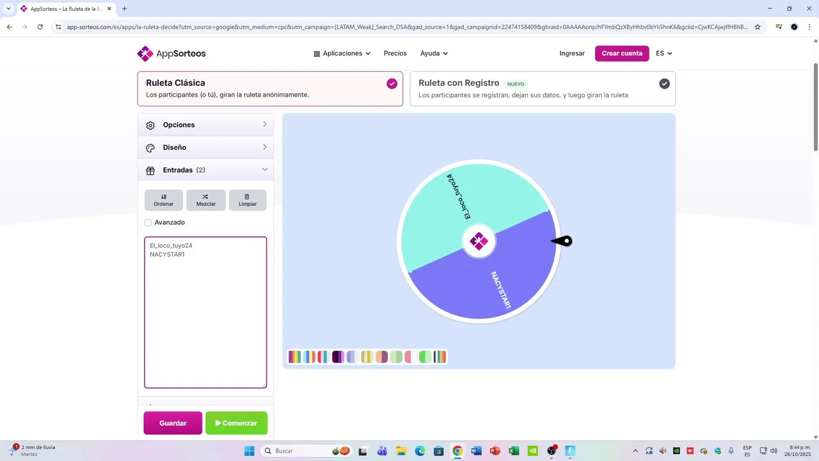Select the Ruleta Clásica mode check

[392, 84]
